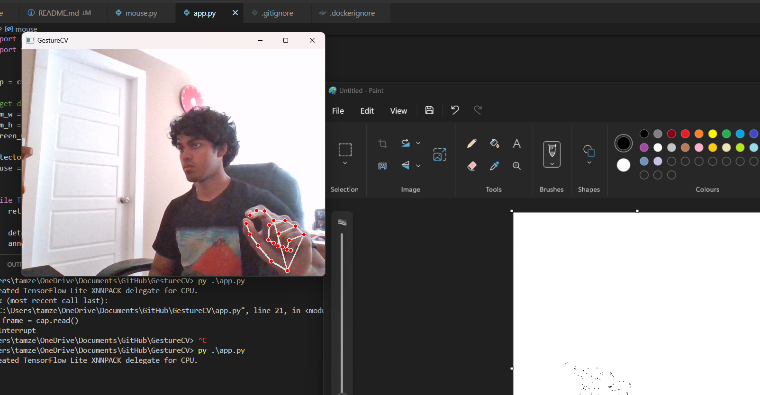The width and height of the screenshot is (760, 395).
Task: Click the Shapes icon in Paint
Action: click(589, 151)
